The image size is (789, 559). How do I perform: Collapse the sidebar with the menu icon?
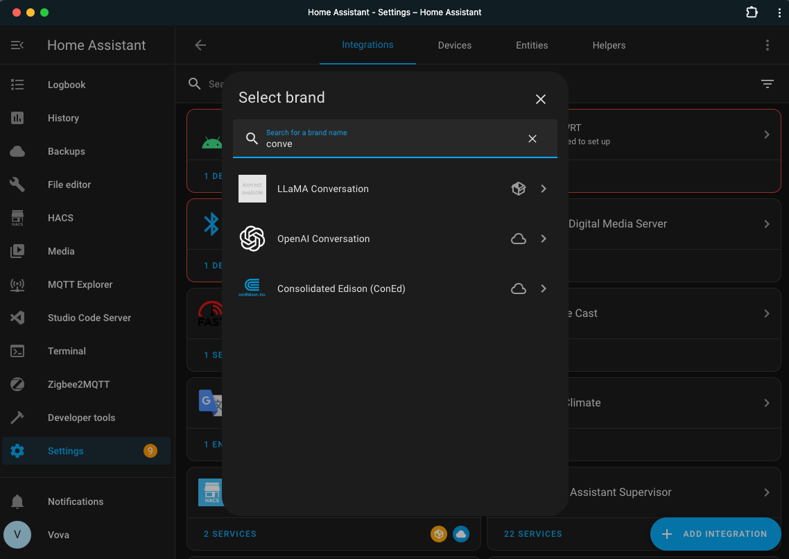(x=17, y=45)
